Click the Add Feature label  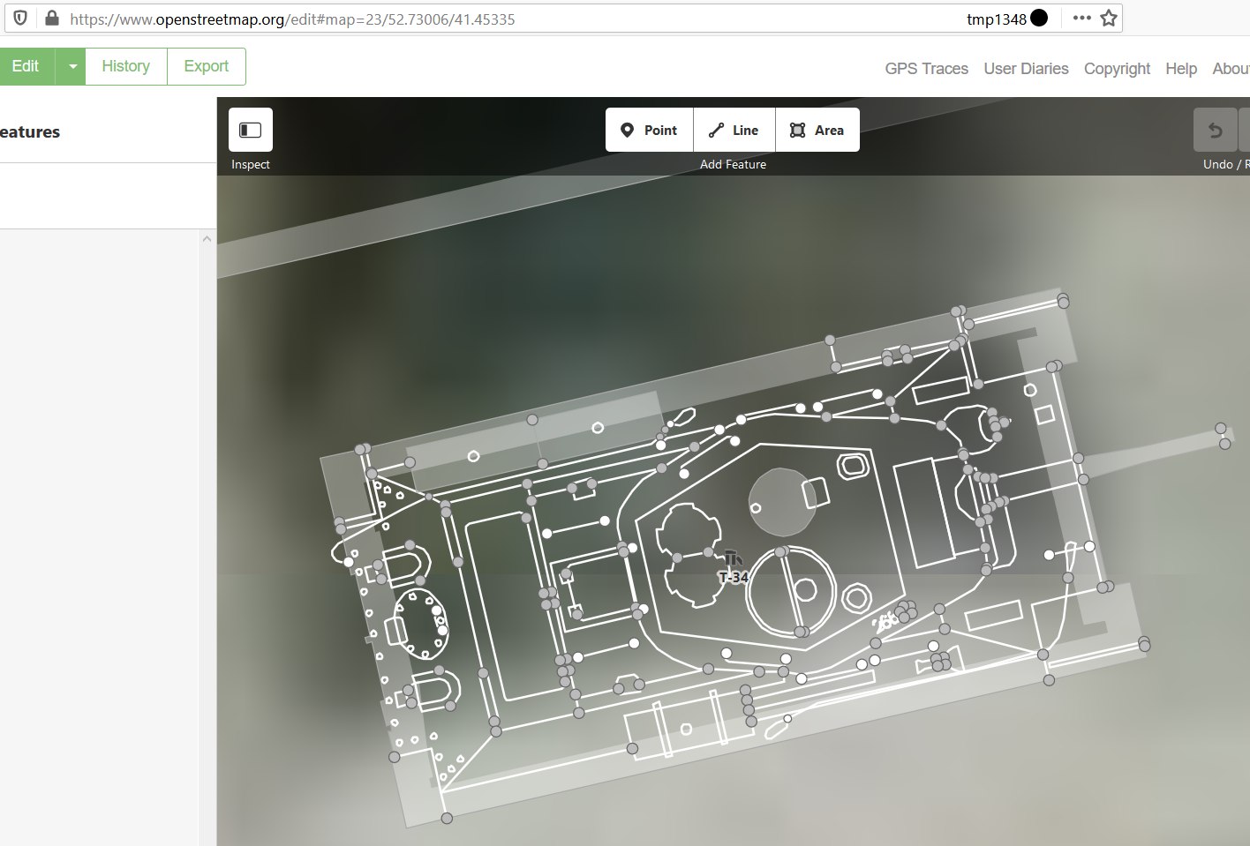point(733,164)
